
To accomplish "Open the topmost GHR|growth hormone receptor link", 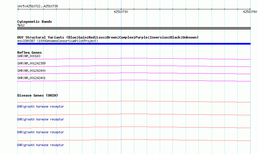I will coord(40,107).
